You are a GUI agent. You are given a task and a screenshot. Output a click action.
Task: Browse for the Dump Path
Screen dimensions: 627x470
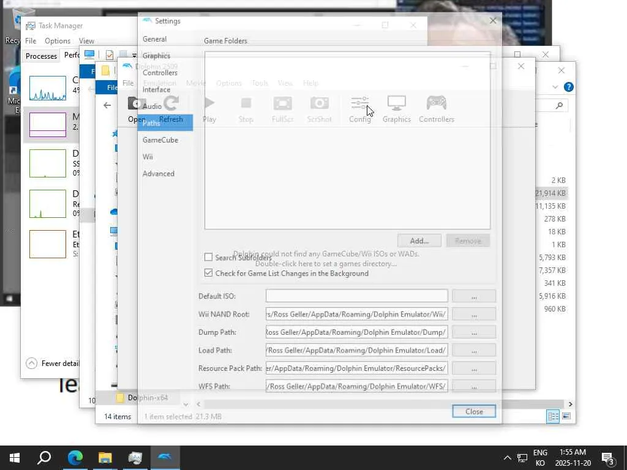(x=475, y=332)
